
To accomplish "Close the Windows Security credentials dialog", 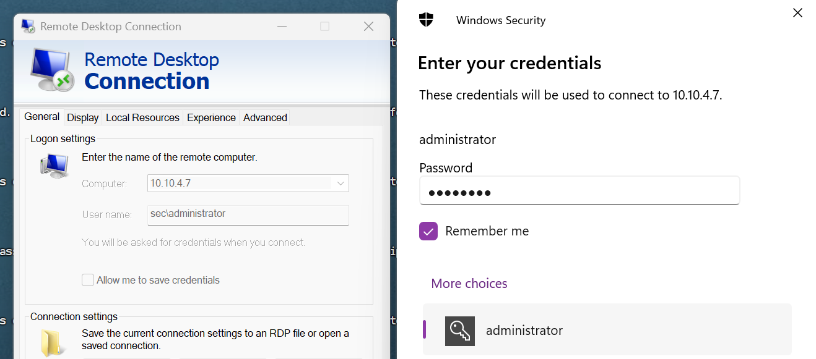I will click(x=797, y=13).
